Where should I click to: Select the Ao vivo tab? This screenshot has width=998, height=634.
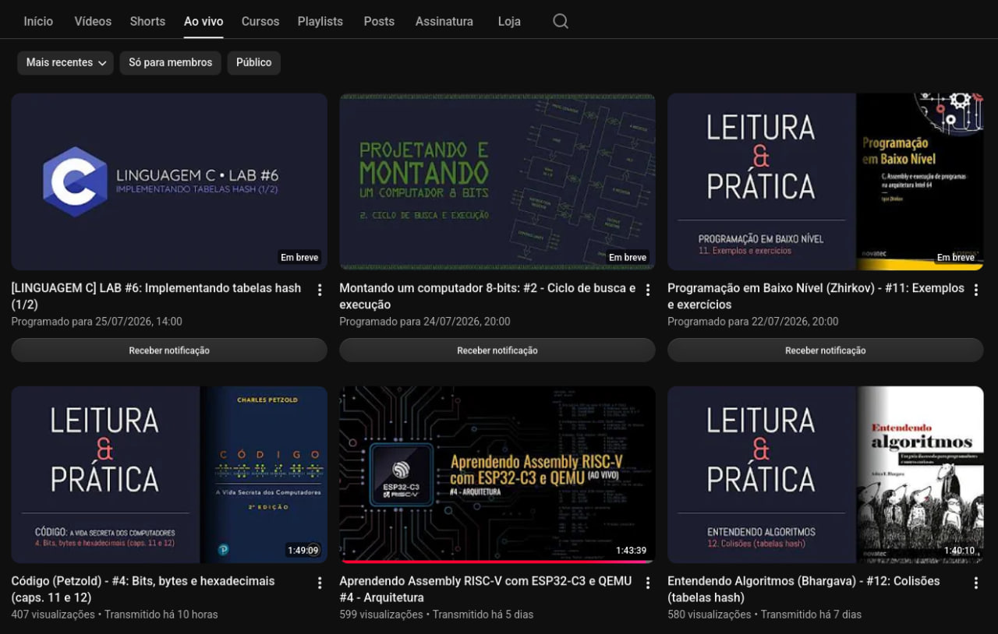click(203, 22)
